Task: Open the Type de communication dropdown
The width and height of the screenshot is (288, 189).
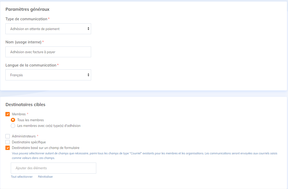Action: pos(48,29)
